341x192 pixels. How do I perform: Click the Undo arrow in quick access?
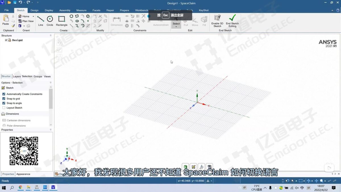coord(20,2)
